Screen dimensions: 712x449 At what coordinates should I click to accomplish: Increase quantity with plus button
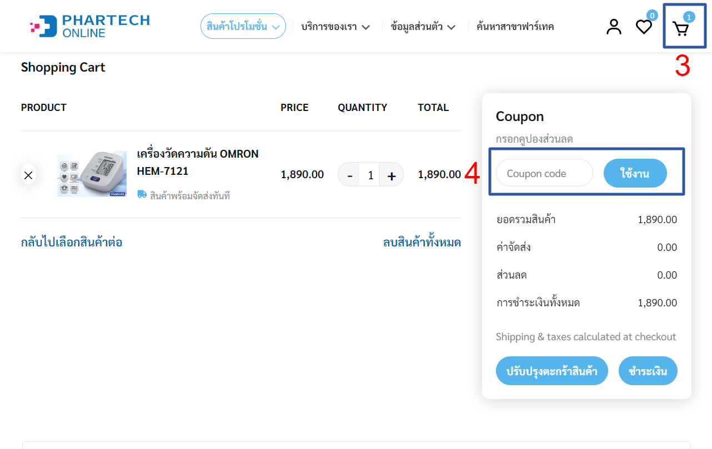point(392,175)
